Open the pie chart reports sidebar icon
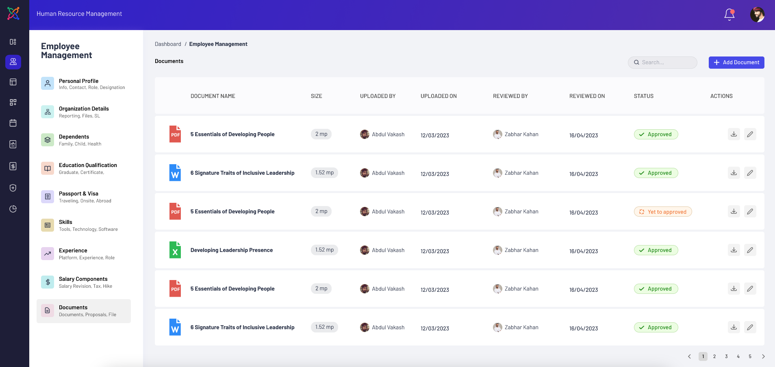 click(13, 209)
